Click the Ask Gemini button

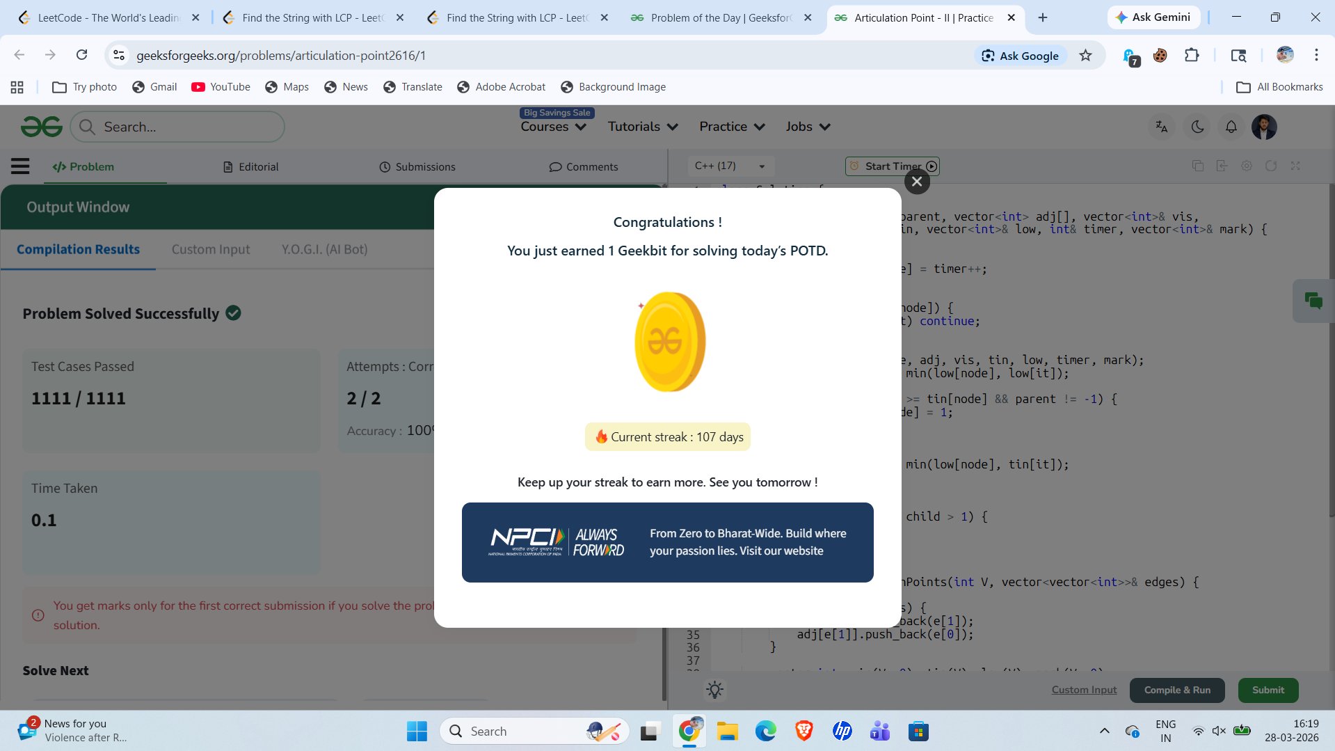click(1153, 17)
